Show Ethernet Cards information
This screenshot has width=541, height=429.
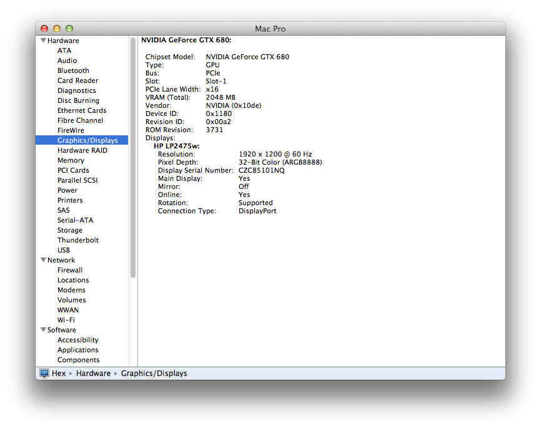click(x=82, y=110)
